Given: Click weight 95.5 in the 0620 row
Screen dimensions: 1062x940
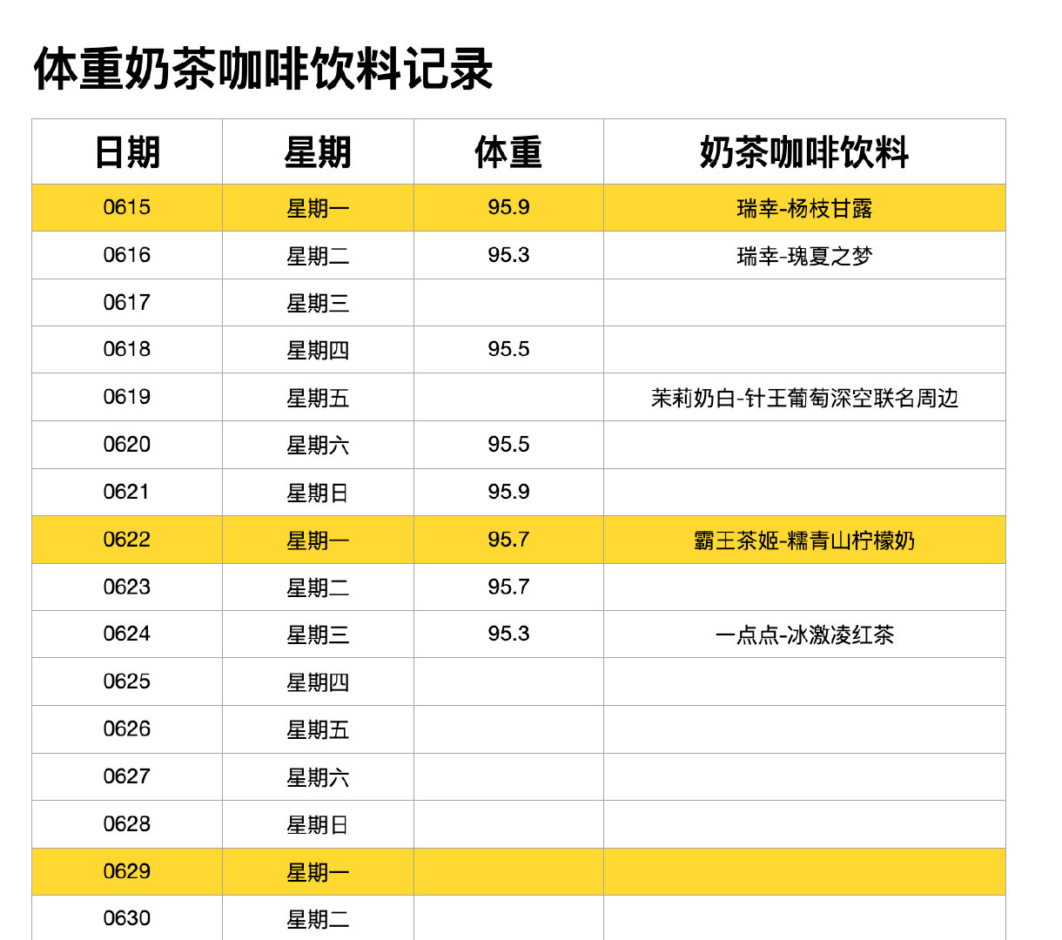Looking at the screenshot, I should (508, 445).
